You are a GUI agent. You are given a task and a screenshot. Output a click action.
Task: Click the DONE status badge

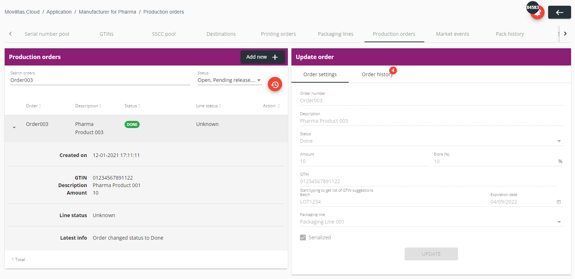pos(132,124)
